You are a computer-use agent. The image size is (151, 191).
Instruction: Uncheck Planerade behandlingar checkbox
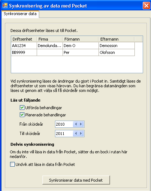pyautogui.click(x=22, y=115)
